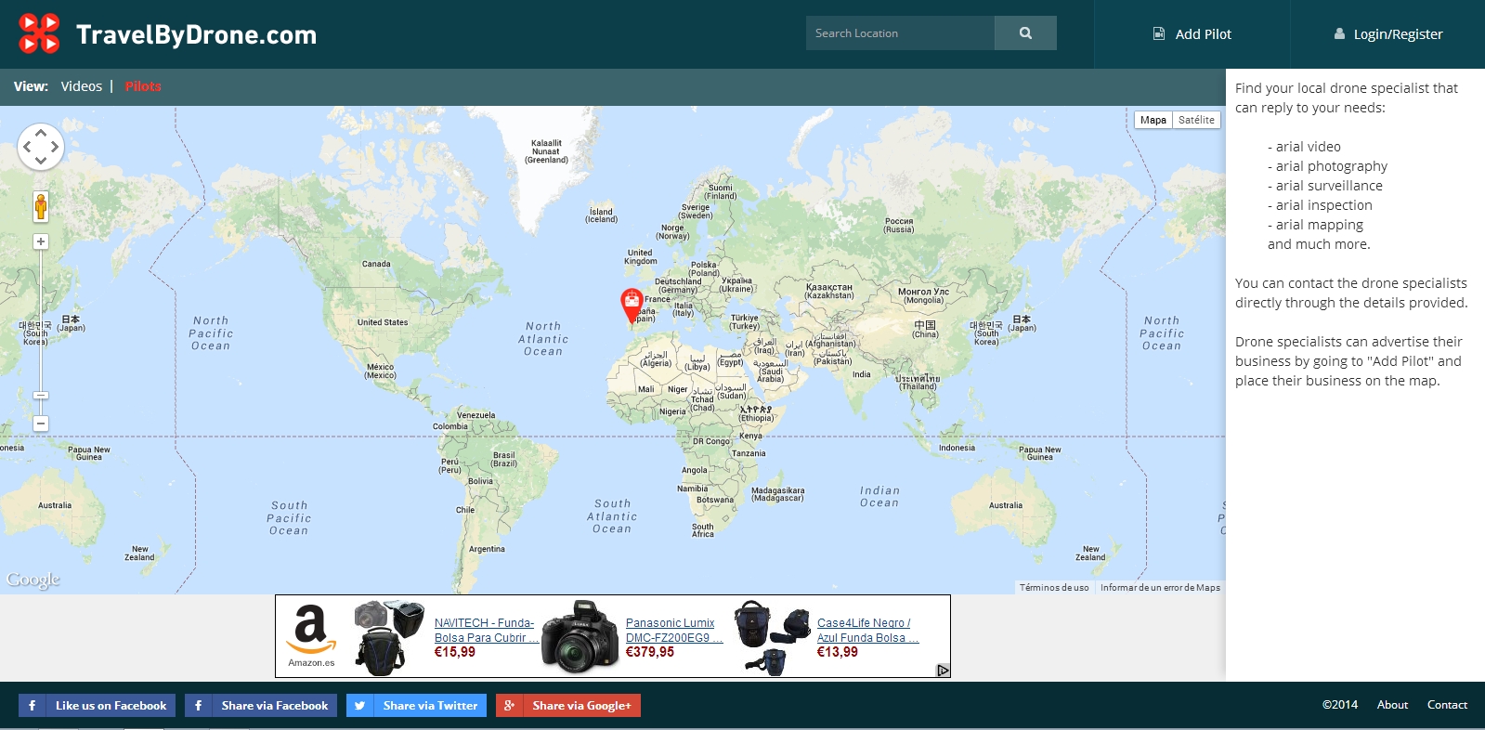Click the Street View pegman icon

pyautogui.click(x=41, y=206)
